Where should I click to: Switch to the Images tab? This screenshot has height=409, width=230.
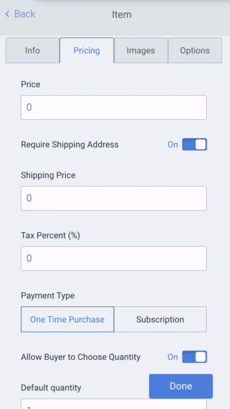pos(141,50)
